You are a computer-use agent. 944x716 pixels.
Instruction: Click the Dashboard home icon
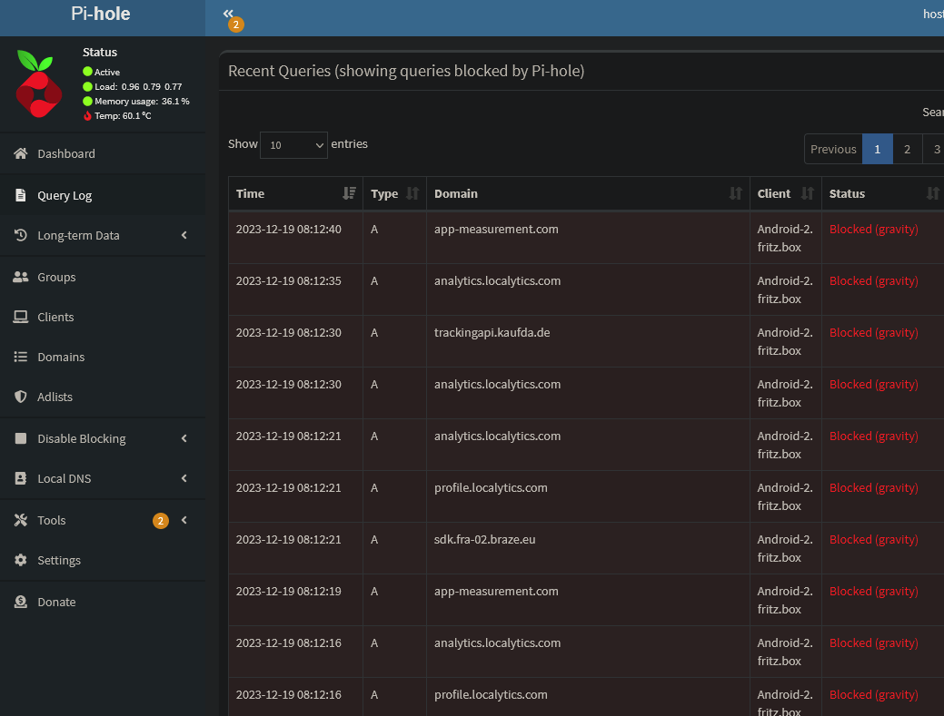(x=21, y=153)
